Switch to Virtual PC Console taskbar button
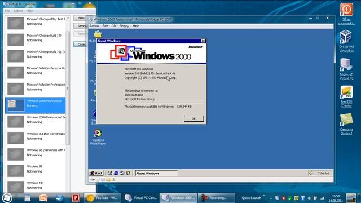Image resolution: width=361 pixels, height=203 pixels. [x=140, y=198]
